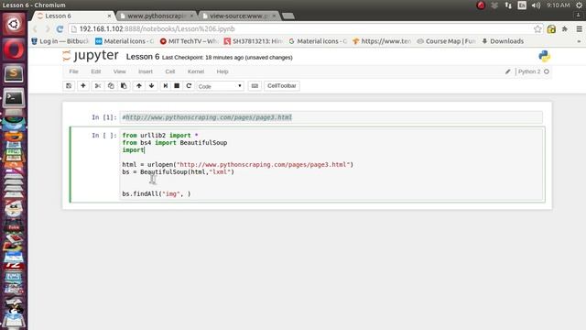Click the Jupyter logo

pos(91,56)
